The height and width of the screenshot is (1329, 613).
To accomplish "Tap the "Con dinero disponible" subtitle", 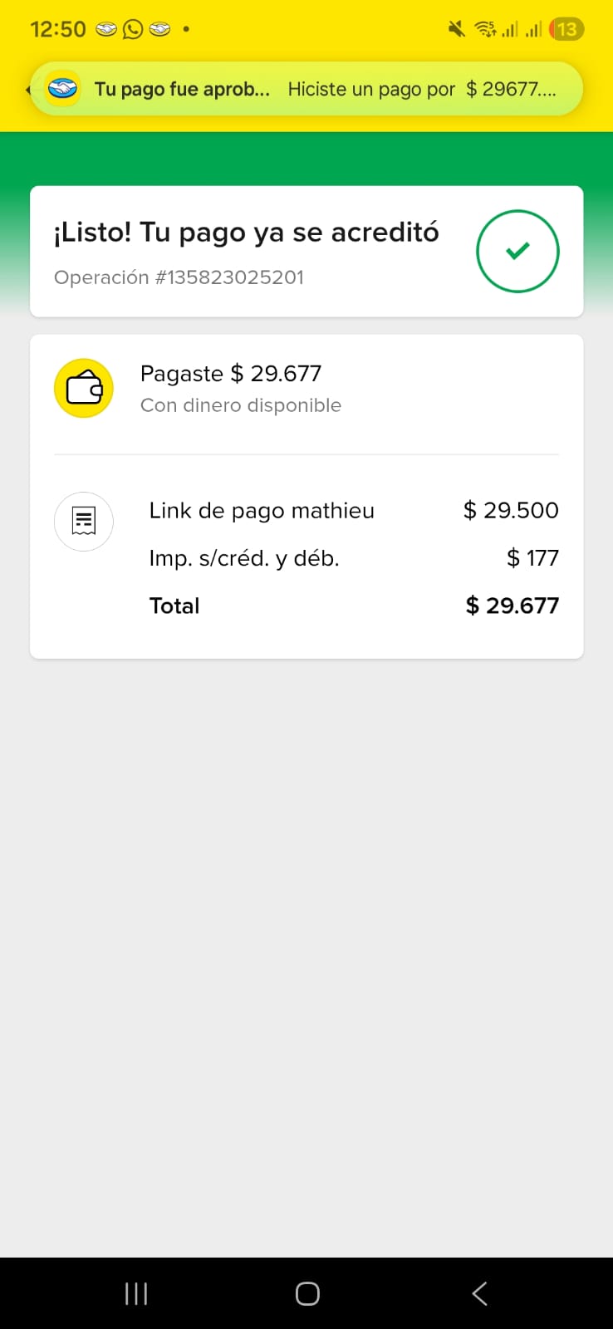I will pyautogui.click(x=241, y=405).
